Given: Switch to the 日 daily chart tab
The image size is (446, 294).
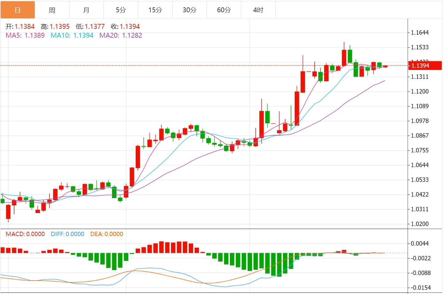Looking at the screenshot, I should coord(17,10).
